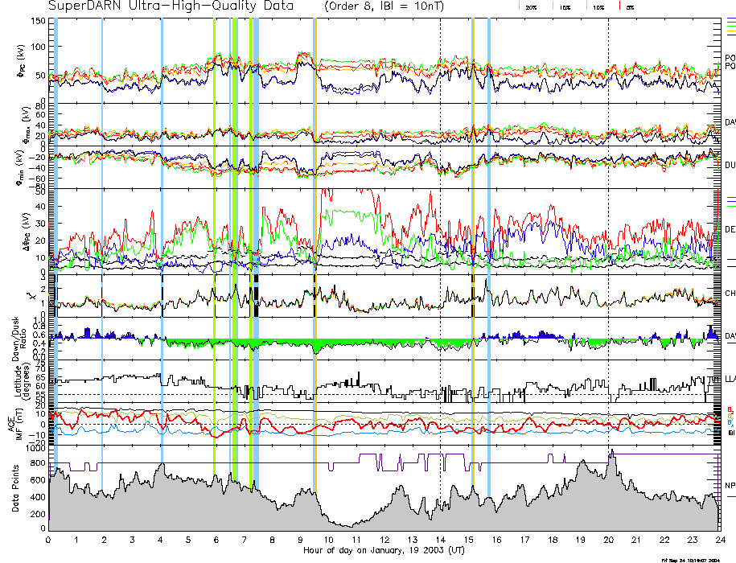The width and height of the screenshot is (736, 563).
Task: Click the 10% orange legend marker
Action: [x=587, y=6]
